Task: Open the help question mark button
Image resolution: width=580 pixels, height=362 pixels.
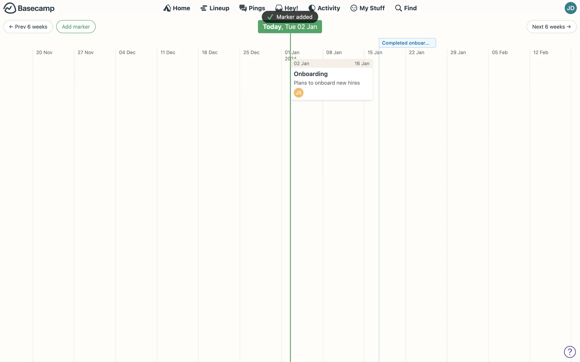Action: click(570, 352)
